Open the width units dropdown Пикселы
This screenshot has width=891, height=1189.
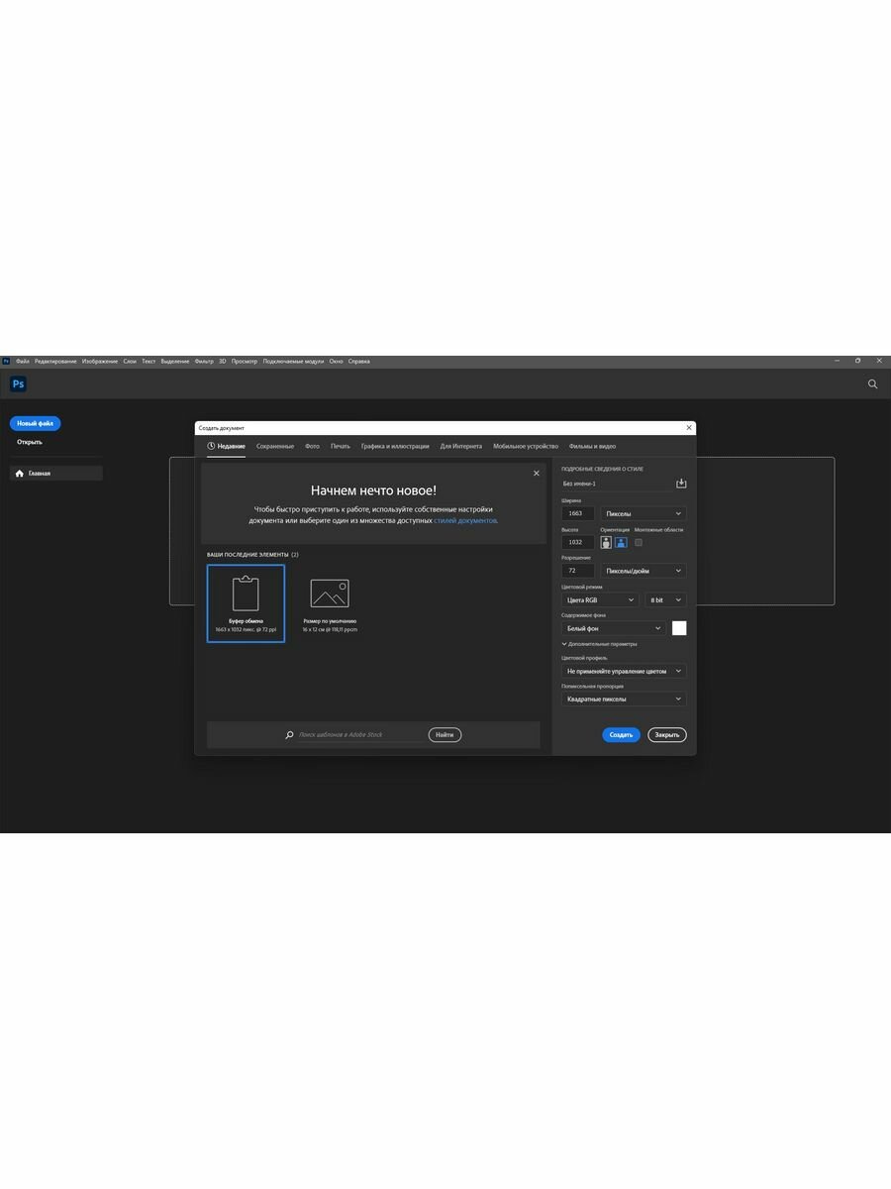click(643, 514)
